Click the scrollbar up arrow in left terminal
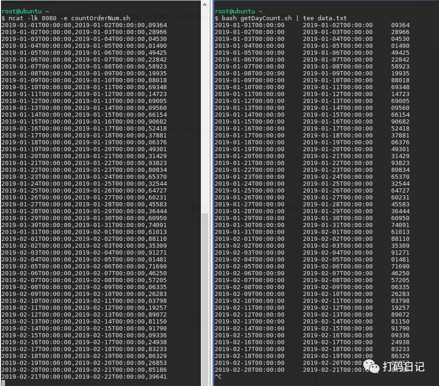The height and width of the screenshot is (386, 439). click(205, 5)
